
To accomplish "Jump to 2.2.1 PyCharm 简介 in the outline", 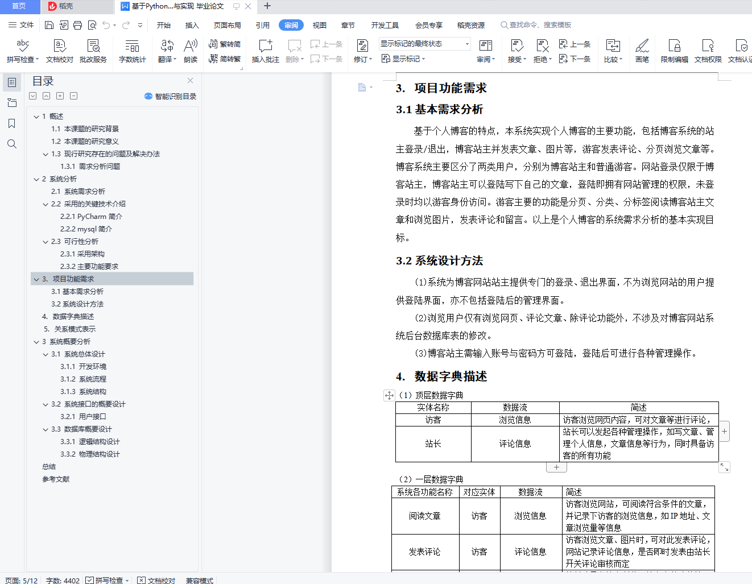I will [x=91, y=217].
